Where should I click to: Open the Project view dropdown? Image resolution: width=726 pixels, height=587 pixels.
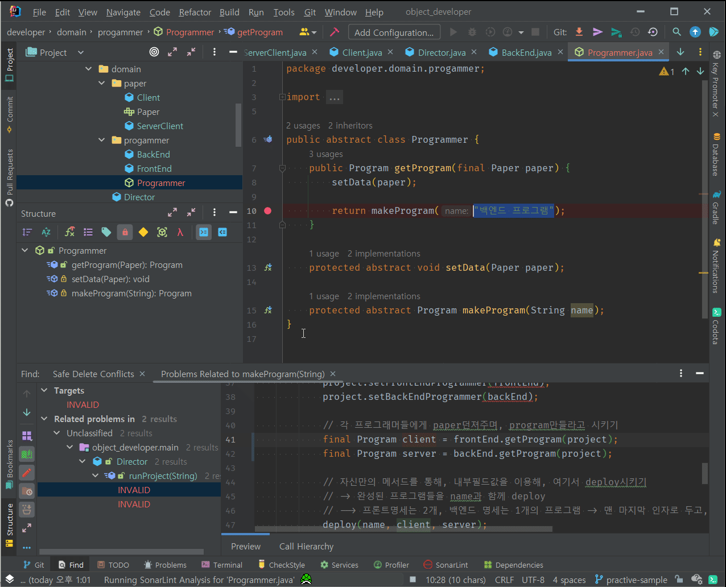[80, 52]
